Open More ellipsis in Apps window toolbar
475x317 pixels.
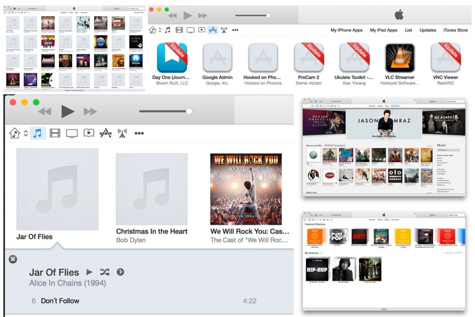pyautogui.click(x=235, y=30)
